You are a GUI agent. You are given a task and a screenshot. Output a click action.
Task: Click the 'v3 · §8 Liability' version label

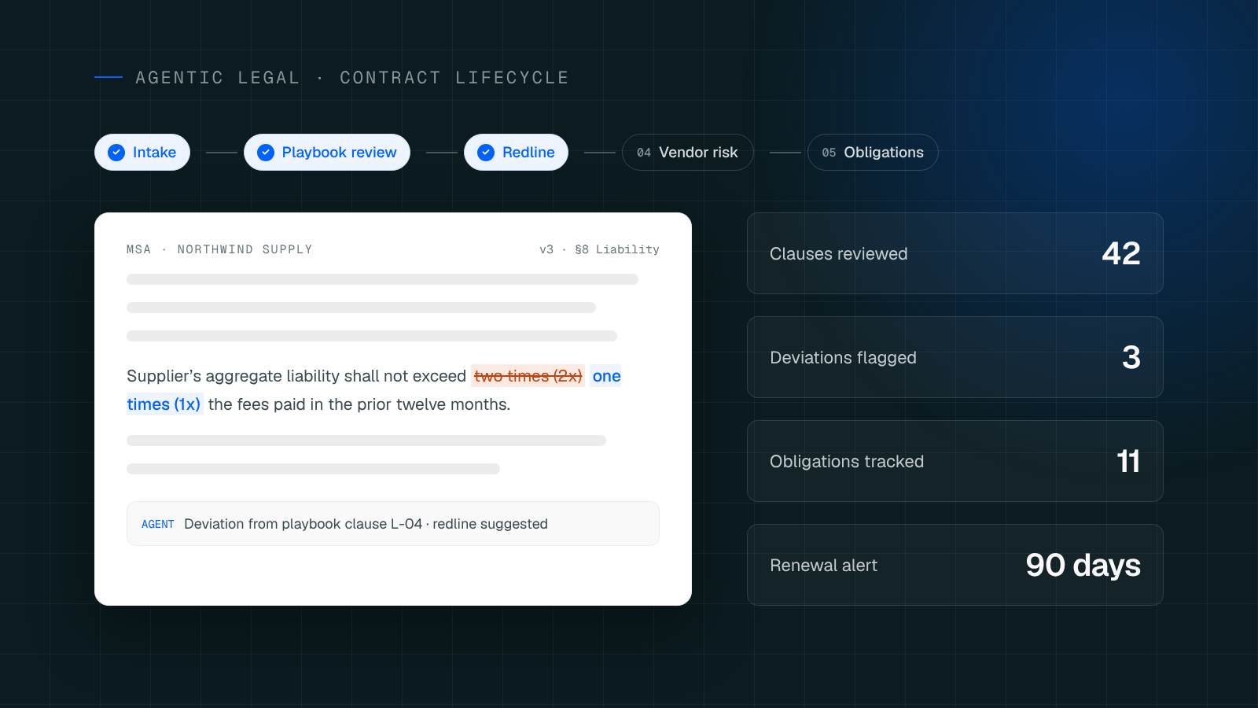tap(599, 249)
